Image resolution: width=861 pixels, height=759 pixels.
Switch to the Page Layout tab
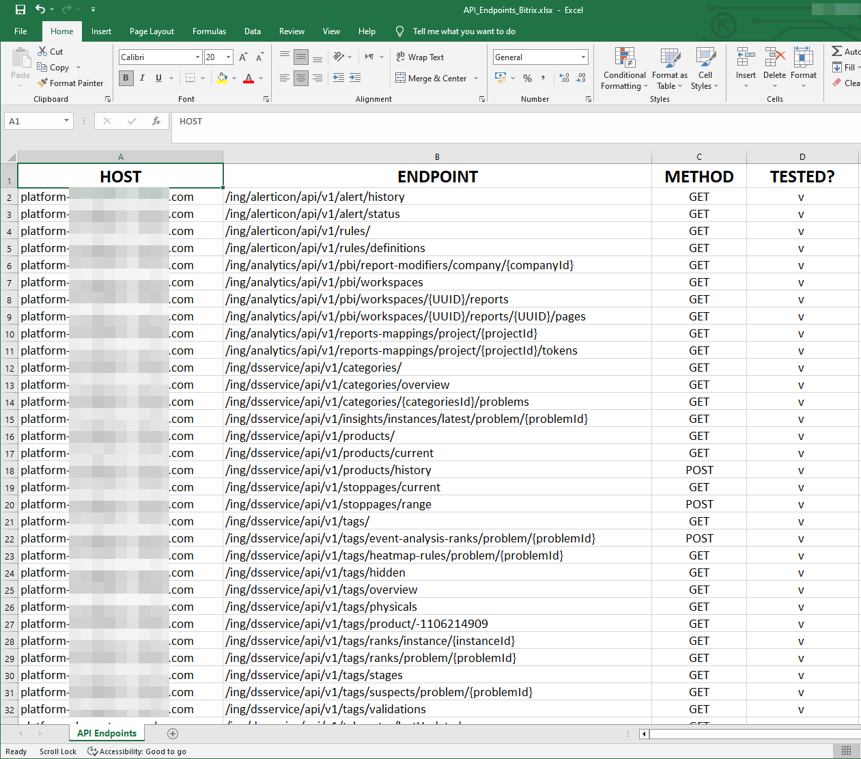pyautogui.click(x=152, y=31)
